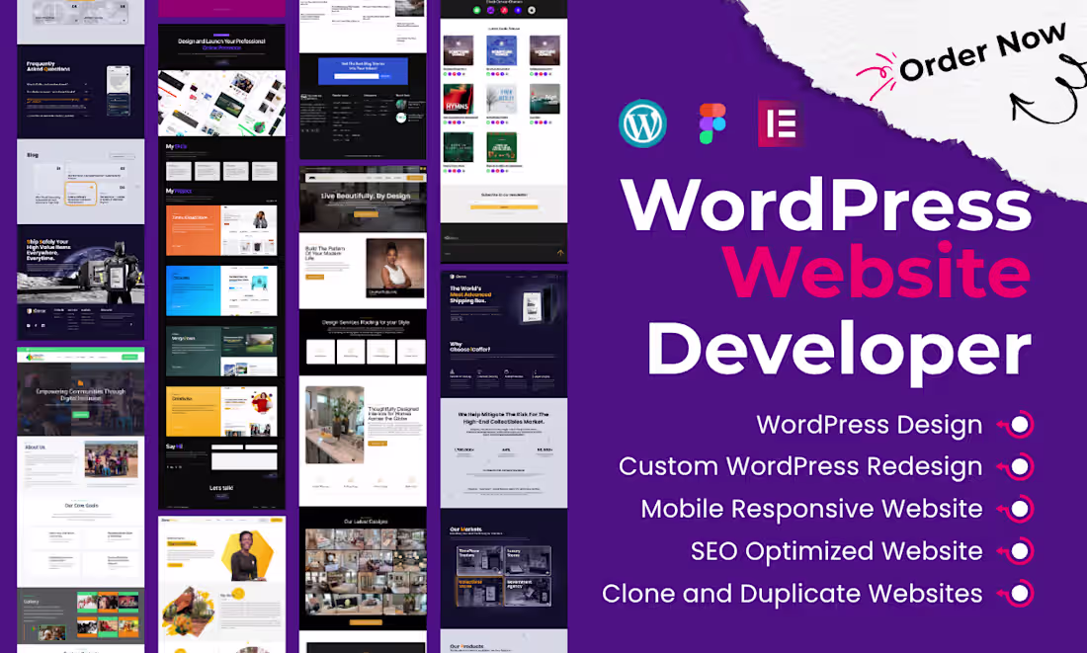Click the bullet icon beside WordPress Design
This screenshot has height=653, width=1087.
[1016, 424]
